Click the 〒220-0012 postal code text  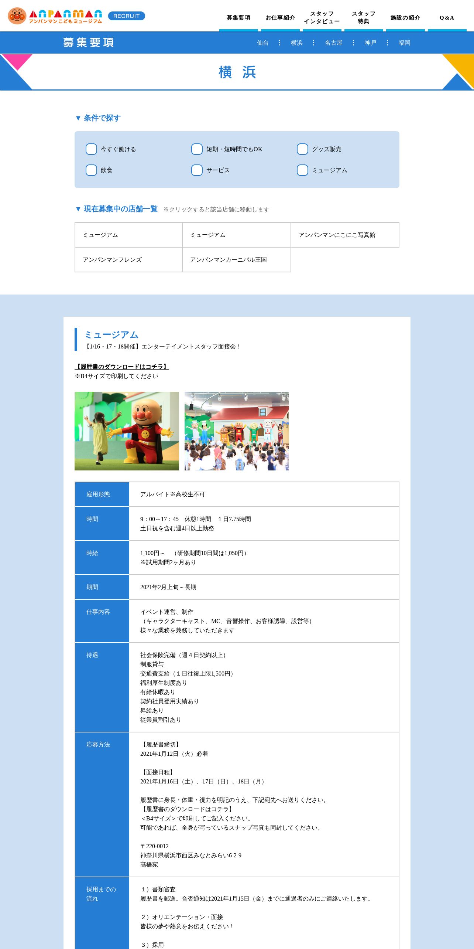pyautogui.click(x=154, y=846)
